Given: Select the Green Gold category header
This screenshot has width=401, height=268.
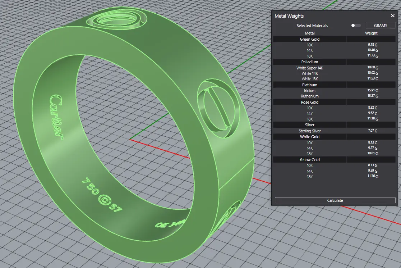Looking at the screenshot, I should pyautogui.click(x=334, y=39).
